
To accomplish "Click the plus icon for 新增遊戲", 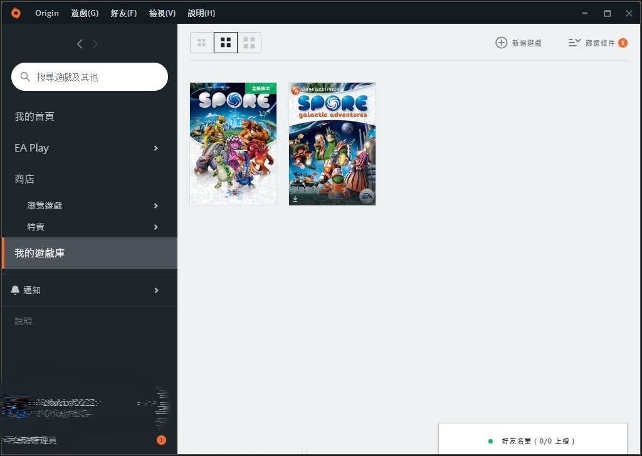I will (x=501, y=43).
